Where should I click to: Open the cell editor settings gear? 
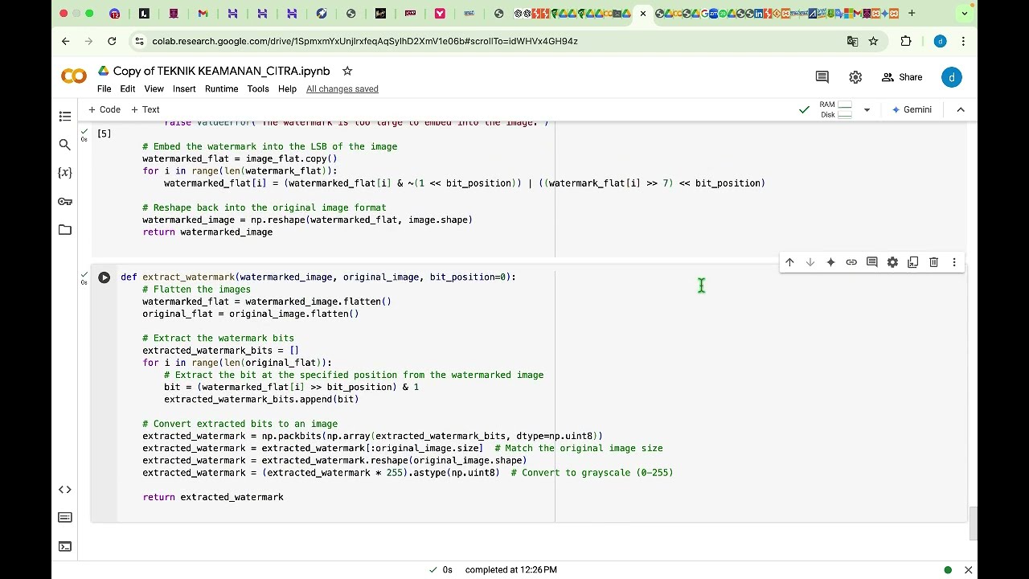tap(892, 262)
